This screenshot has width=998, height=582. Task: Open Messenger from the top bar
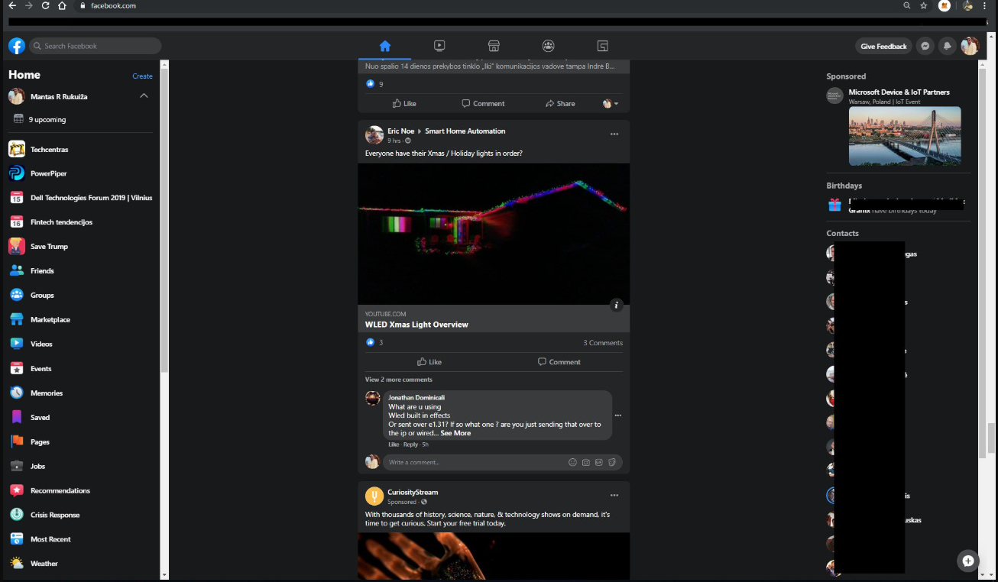pyautogui.click(x=925, y=46)
